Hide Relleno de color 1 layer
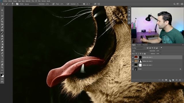Screen dimensions: 184x103 click(x=133, y=65)
